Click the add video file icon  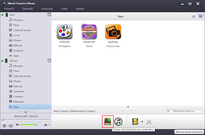click(135, 122)
